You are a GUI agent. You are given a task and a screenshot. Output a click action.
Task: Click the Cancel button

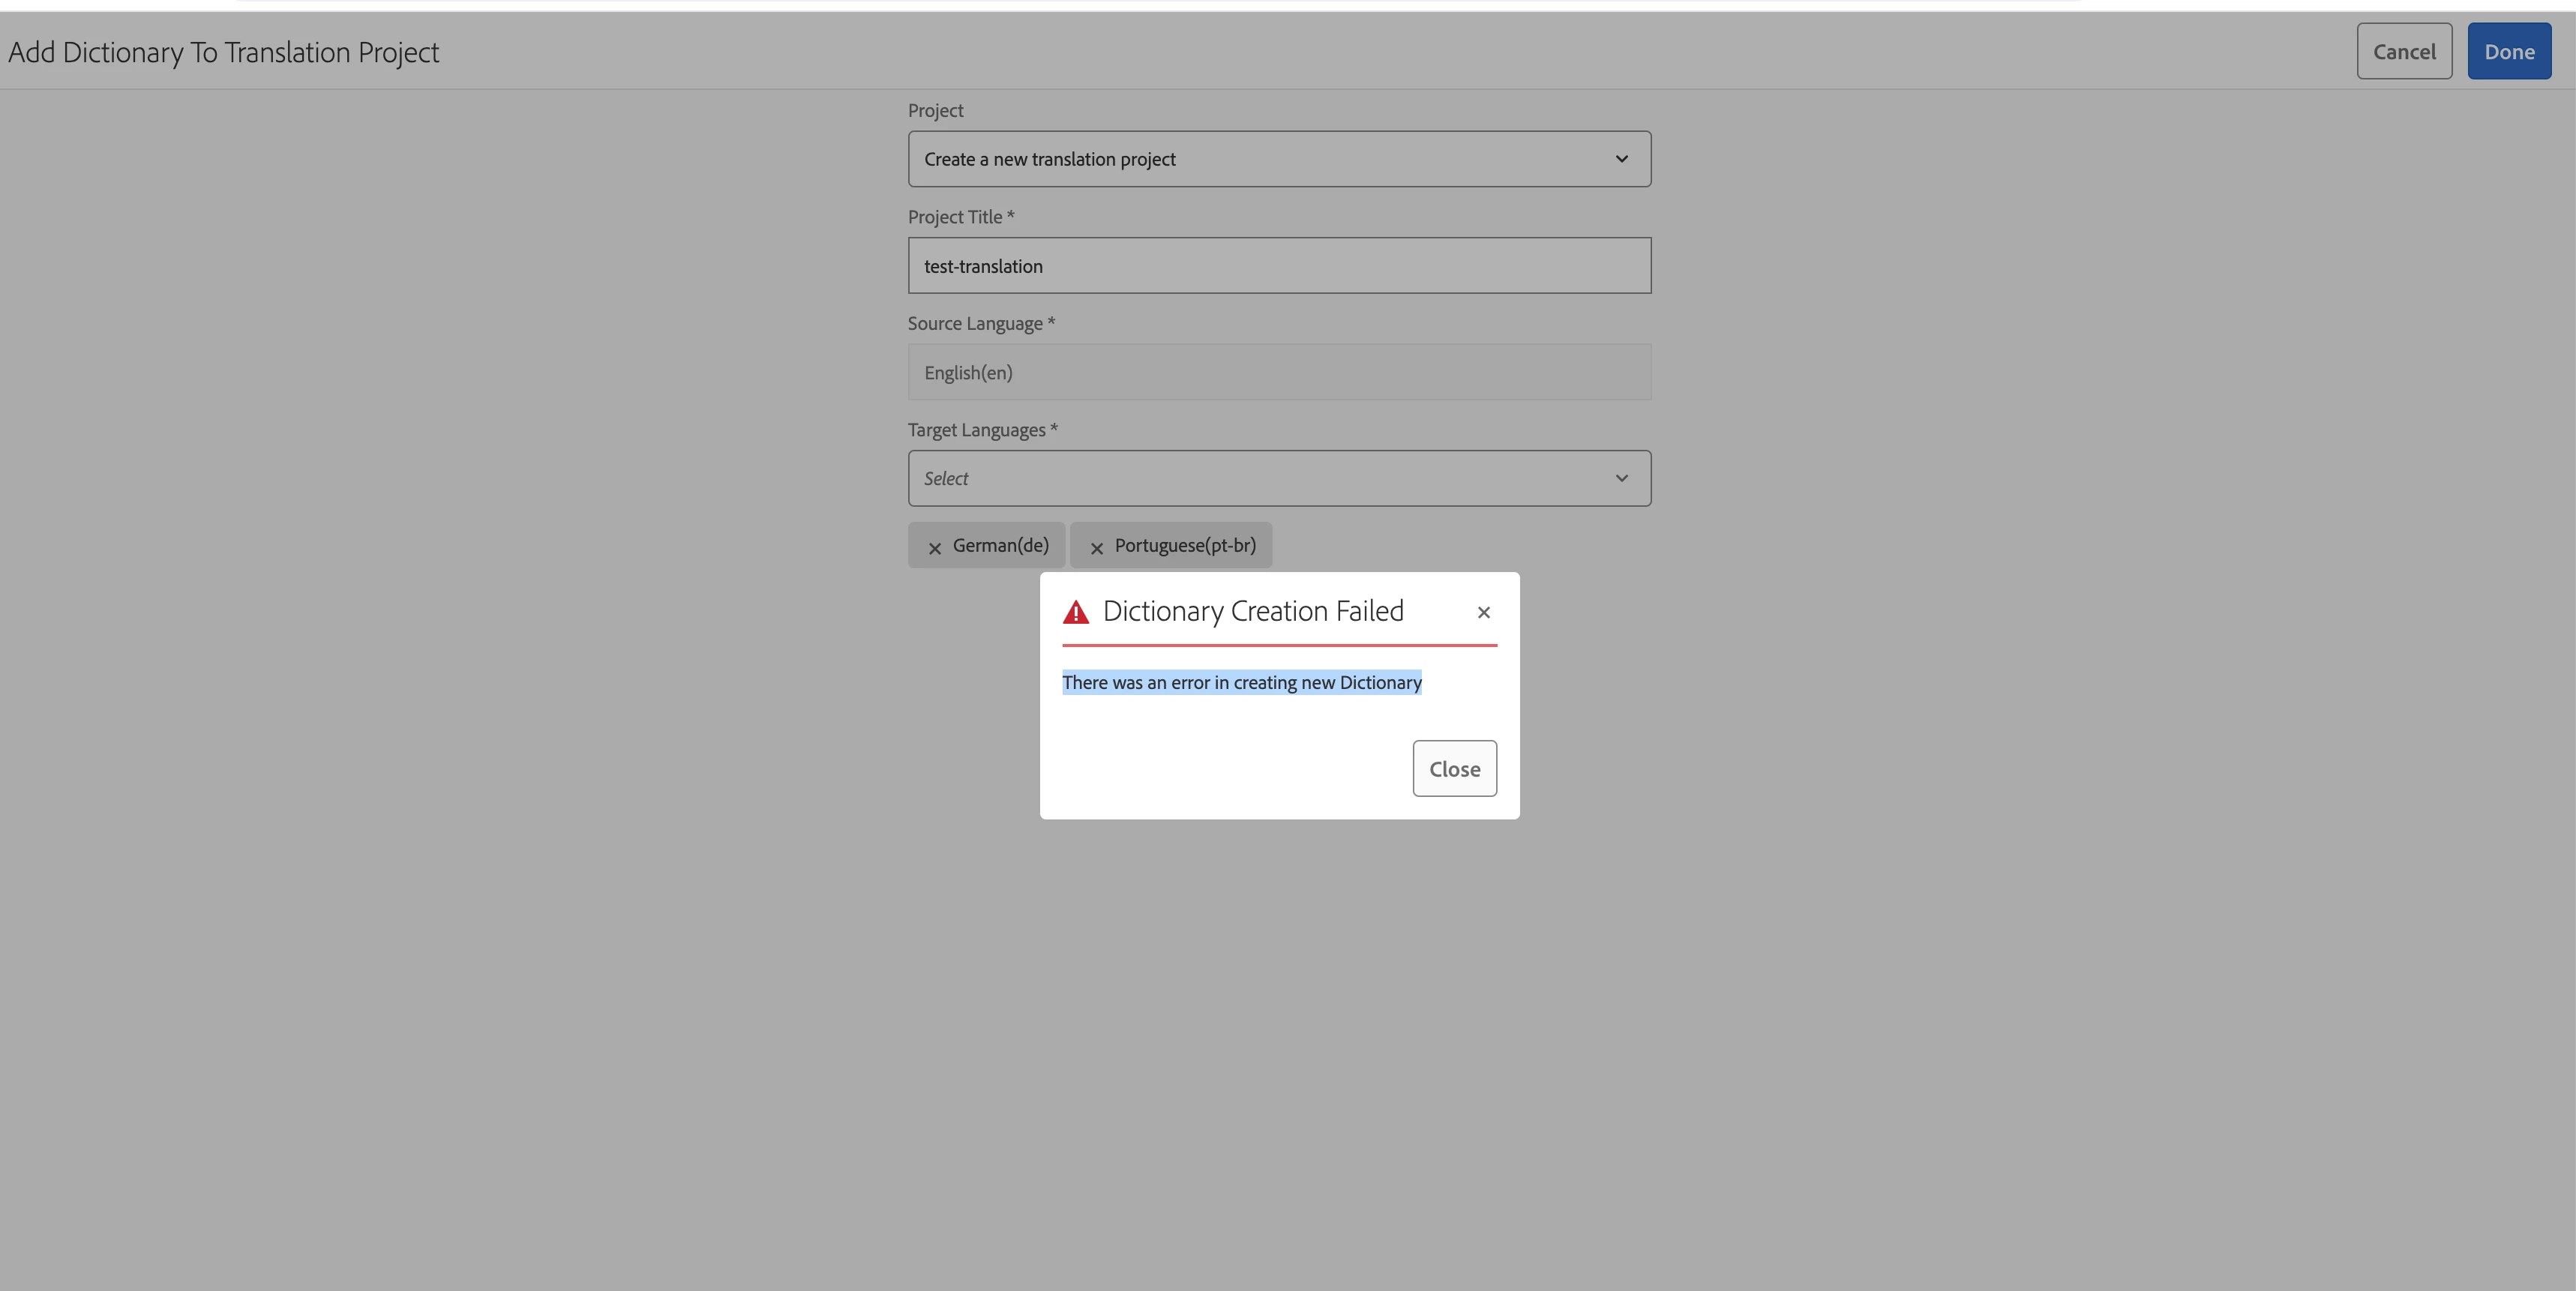(2403, 51)
